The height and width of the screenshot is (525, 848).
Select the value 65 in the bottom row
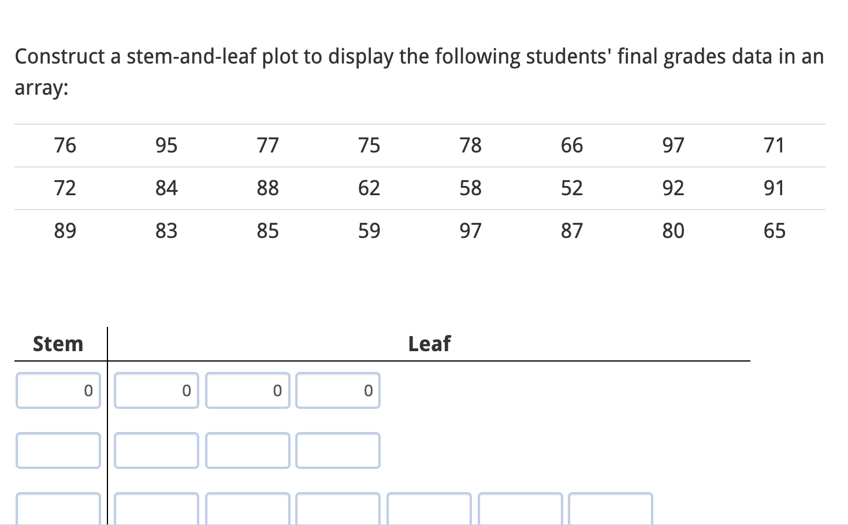click(774, 230)
